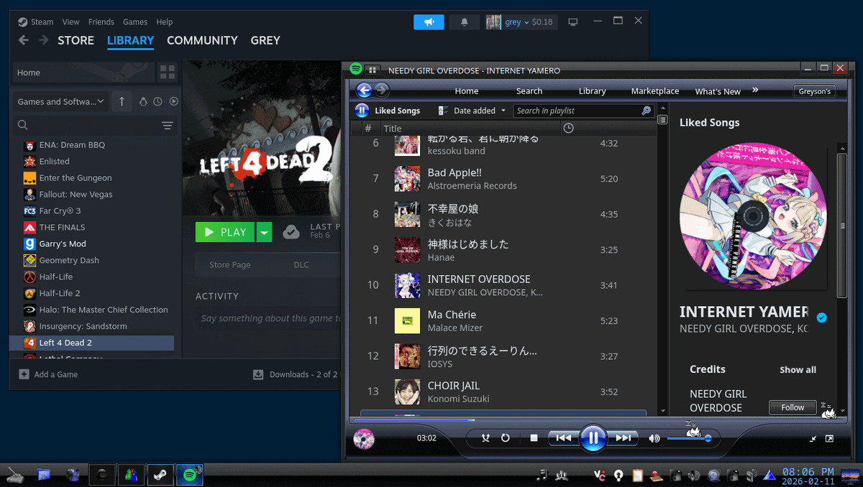The image size is (863, 487).
Task: Toggle shuffle in the music player
Action: pos(485,437)
